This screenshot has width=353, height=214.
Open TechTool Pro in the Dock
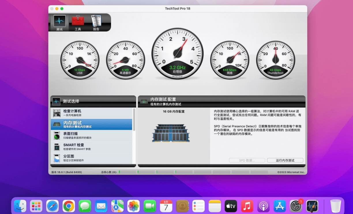point(312,206)
